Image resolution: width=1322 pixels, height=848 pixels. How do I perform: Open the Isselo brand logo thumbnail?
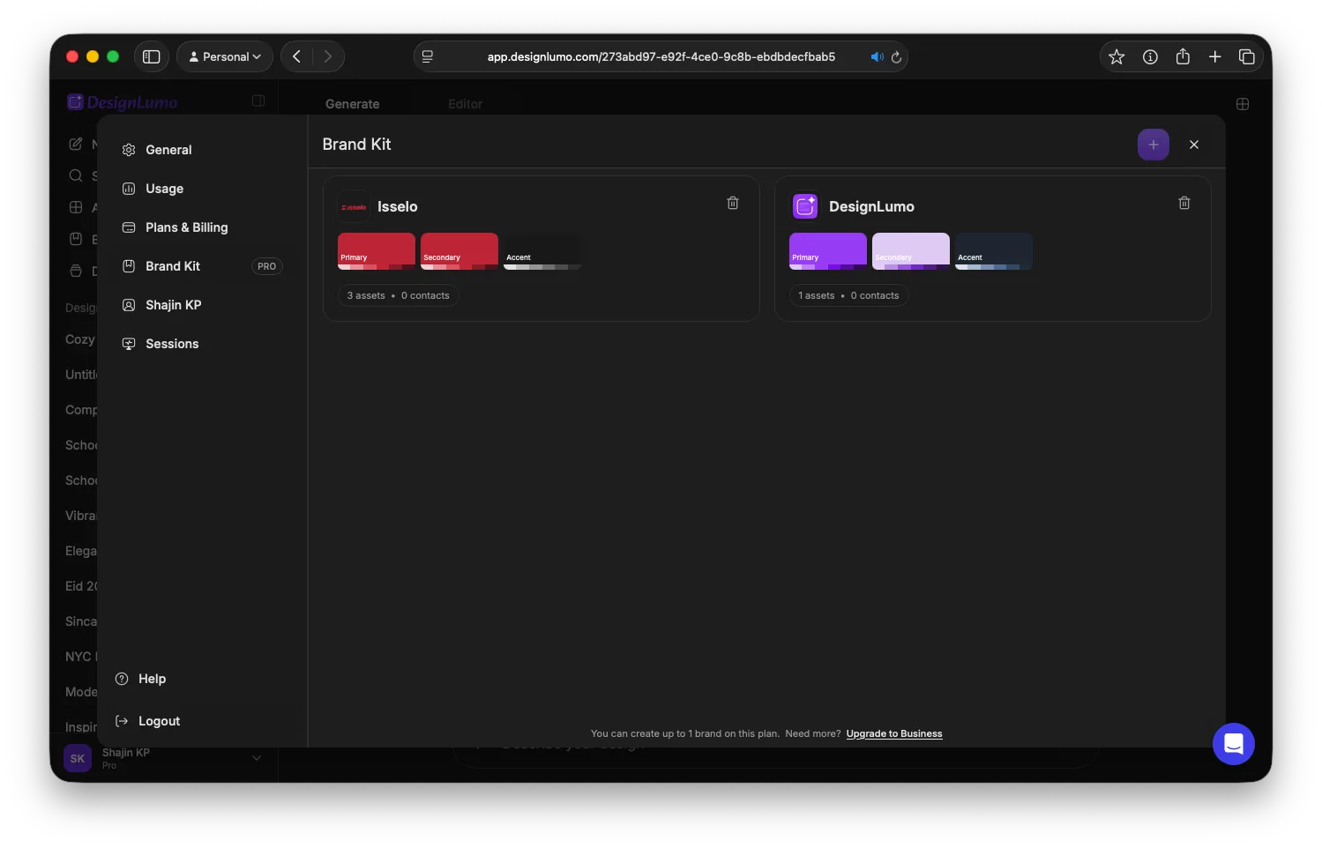[x=353, y=206]
